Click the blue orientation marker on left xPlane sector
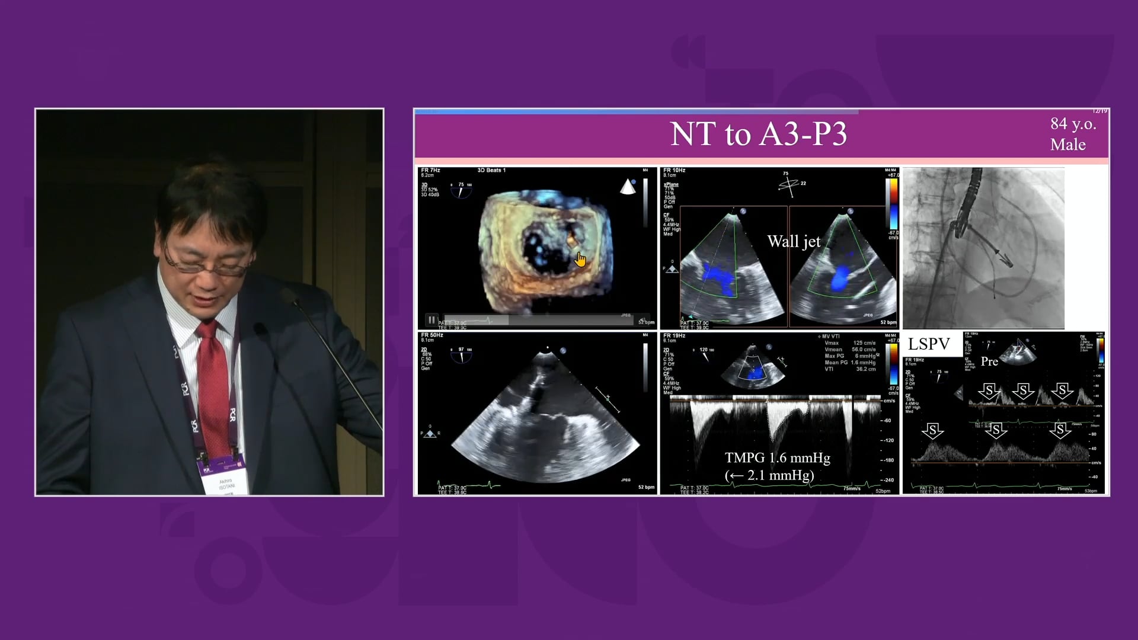The height and width of the screenshot is (640, 1138). tap(743, 212)
